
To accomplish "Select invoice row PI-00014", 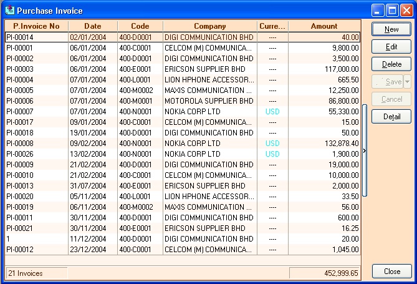I will click(183, 37).
